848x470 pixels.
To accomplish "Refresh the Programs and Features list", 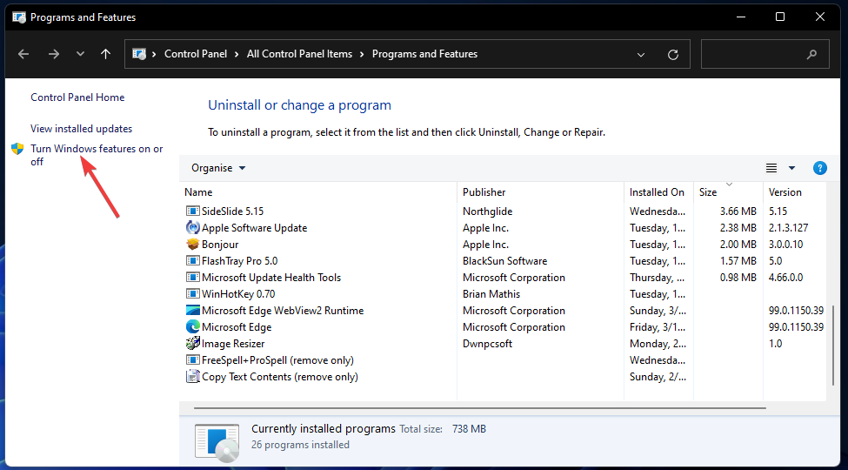I will coord(672,54).
